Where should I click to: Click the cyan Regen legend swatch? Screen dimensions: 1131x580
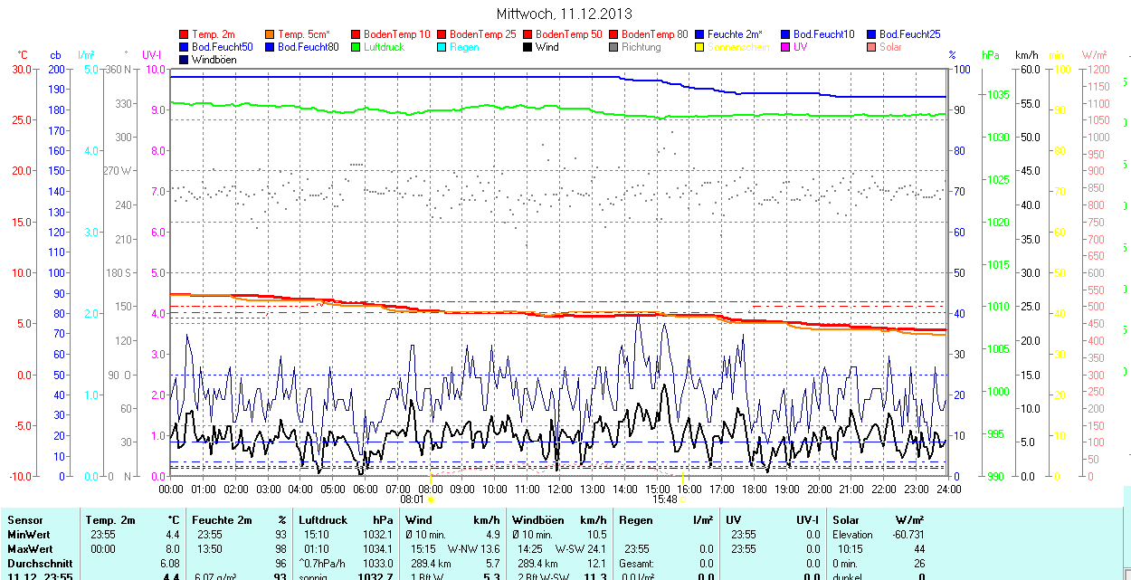(442, 47)
